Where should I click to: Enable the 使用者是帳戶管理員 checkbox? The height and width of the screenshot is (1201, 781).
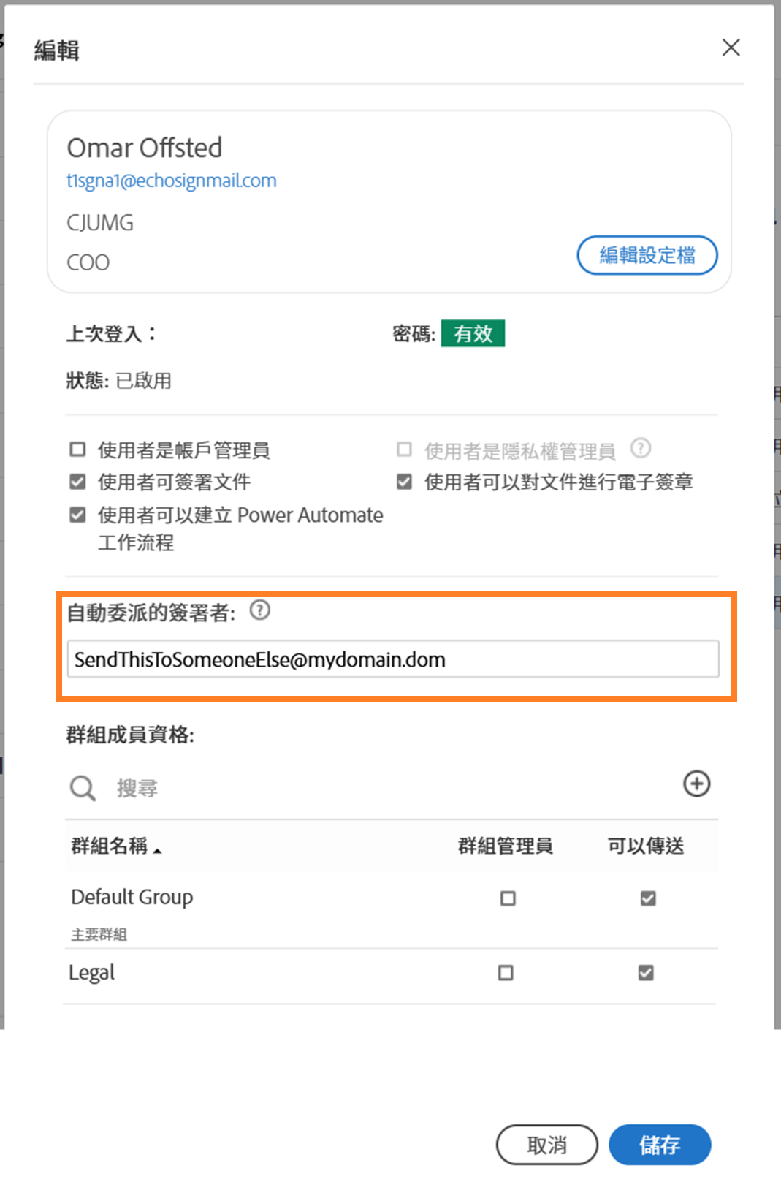[x=77, y=450]
